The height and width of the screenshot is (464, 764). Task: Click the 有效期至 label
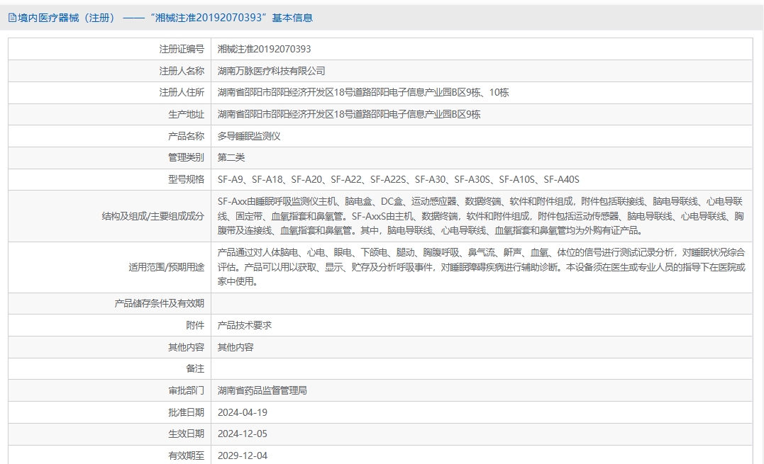pos(186,455)
